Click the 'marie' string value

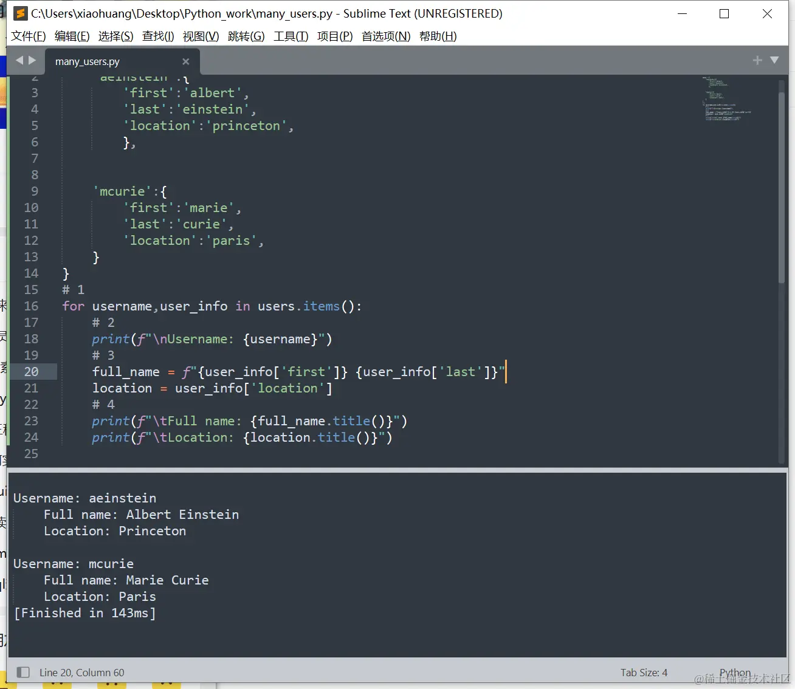click(x=208, y=208)
